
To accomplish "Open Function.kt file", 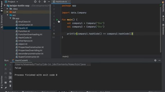I will tap(24, 31).
